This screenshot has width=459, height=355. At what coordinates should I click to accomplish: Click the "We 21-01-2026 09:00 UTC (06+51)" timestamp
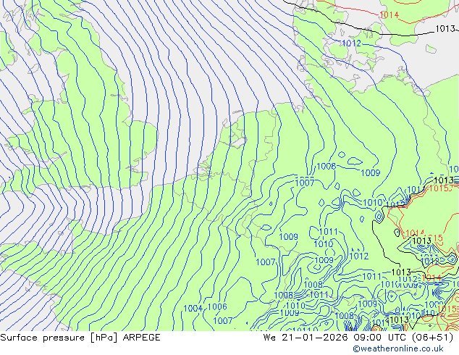[x=358, y=338]
